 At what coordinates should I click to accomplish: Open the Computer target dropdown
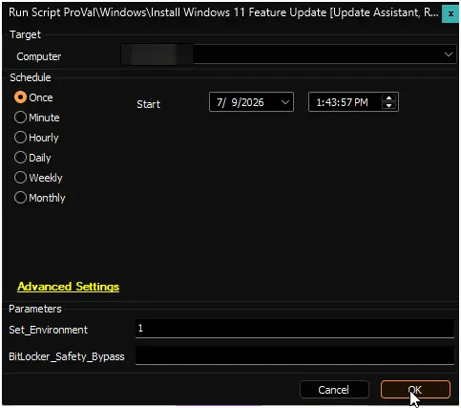pos(449,54)
